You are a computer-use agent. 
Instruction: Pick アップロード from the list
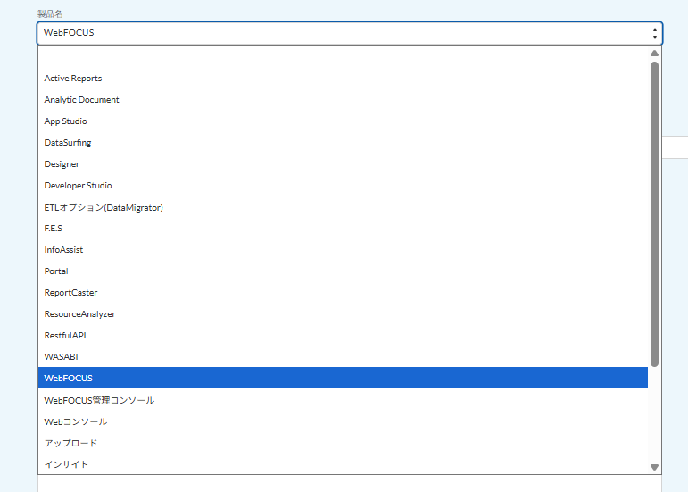click(343, 443)
